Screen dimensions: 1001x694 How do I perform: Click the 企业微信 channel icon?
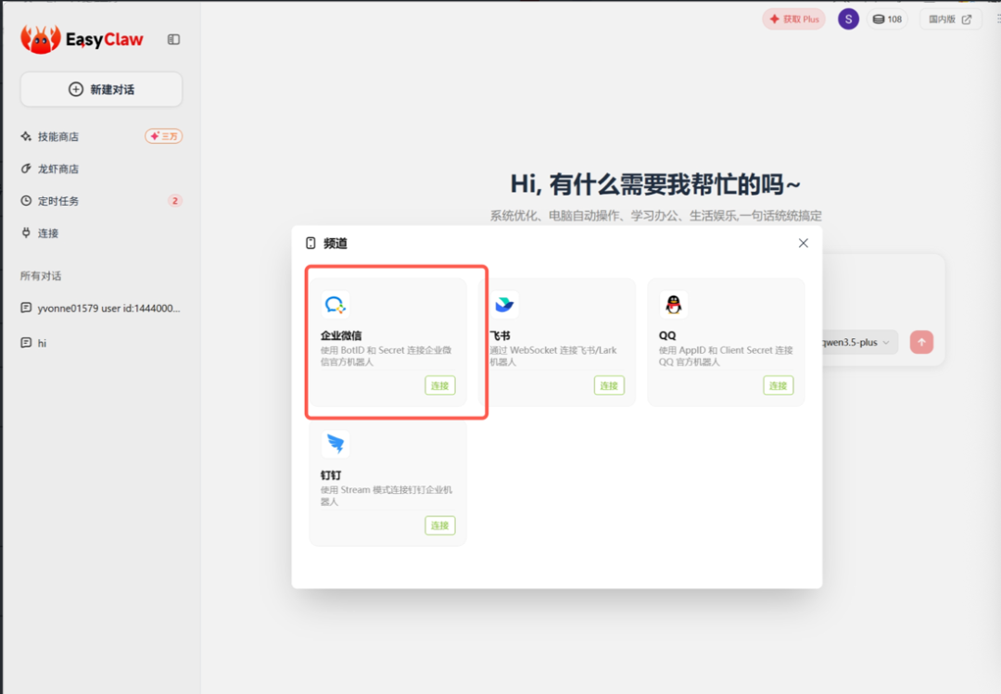pos(335,304)
